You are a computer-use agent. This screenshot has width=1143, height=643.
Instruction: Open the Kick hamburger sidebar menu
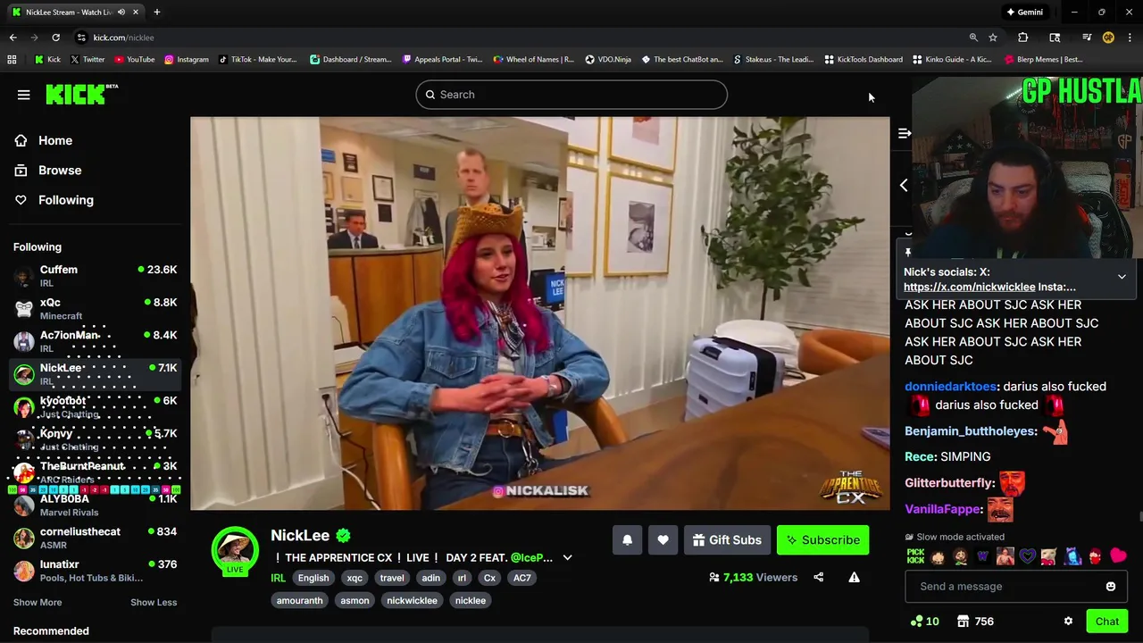point(24,95)
